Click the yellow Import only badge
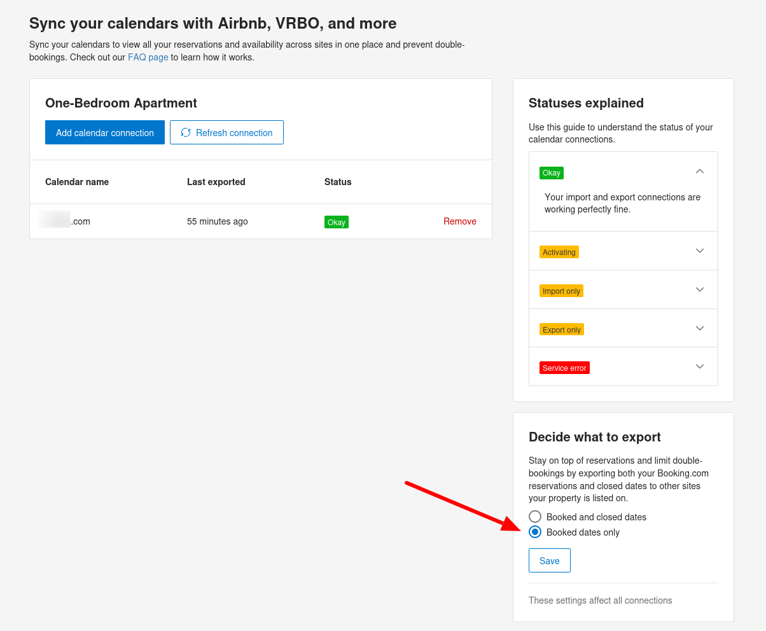The image size is (766, 631). [x=561, y=291]
